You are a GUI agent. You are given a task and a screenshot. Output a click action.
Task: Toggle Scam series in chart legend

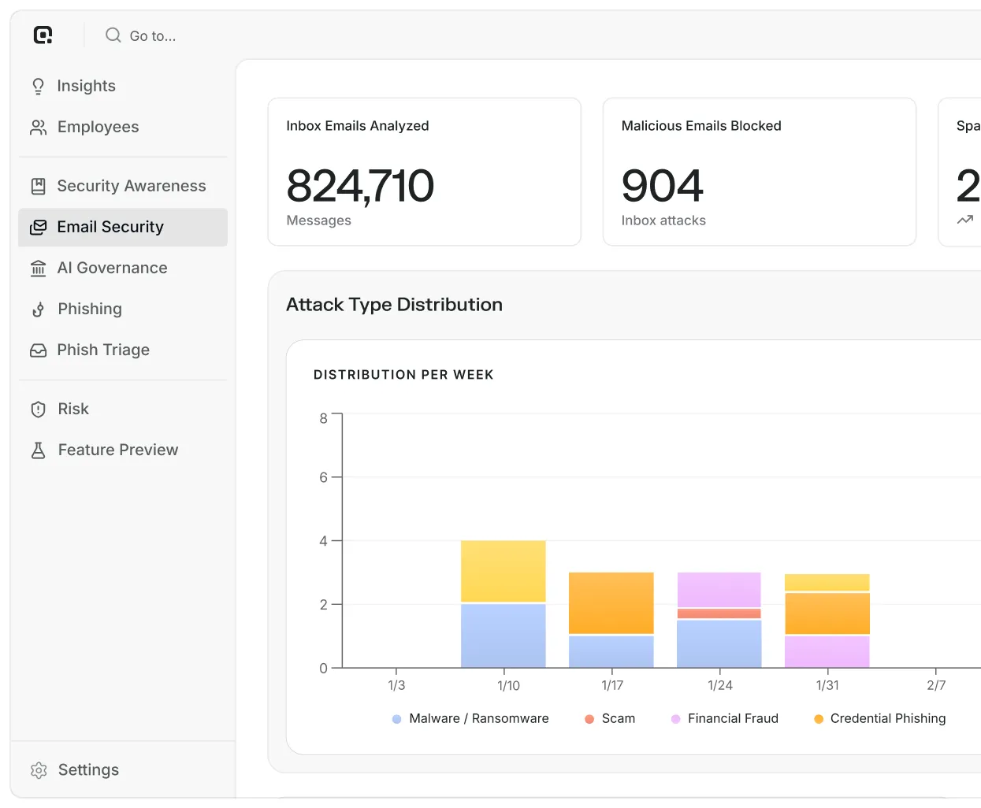(610, 718)
